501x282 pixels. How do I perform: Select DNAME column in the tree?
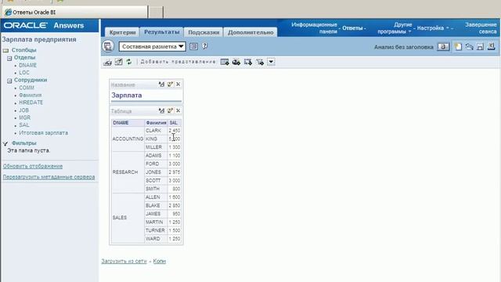click(x=28, y=65)
